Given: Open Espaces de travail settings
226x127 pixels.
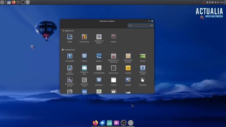Looking at the screenshot, I should [x=84, y=82].
